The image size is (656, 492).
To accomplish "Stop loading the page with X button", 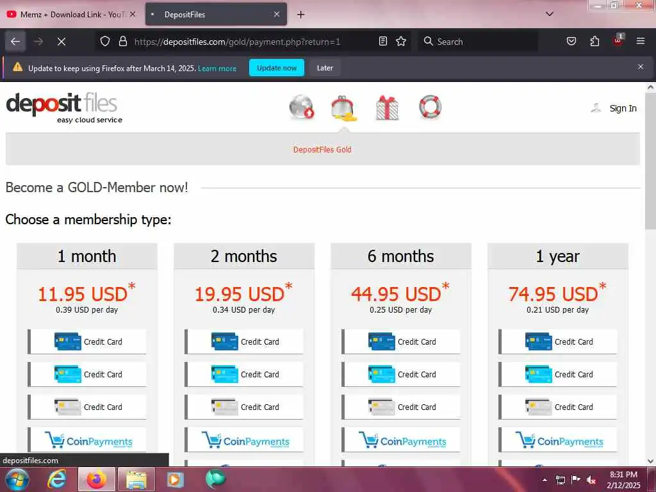I will [61, 42].
